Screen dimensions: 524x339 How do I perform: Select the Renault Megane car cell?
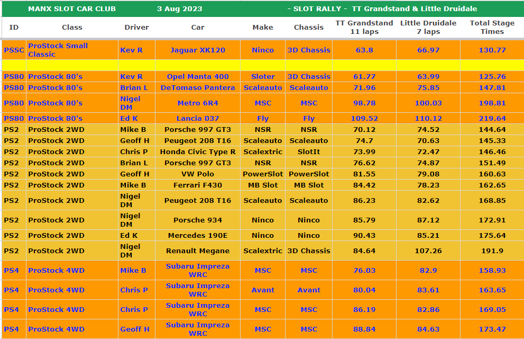click(197, 251)
